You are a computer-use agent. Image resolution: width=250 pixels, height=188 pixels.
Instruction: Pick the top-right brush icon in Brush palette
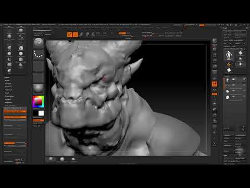21,30
